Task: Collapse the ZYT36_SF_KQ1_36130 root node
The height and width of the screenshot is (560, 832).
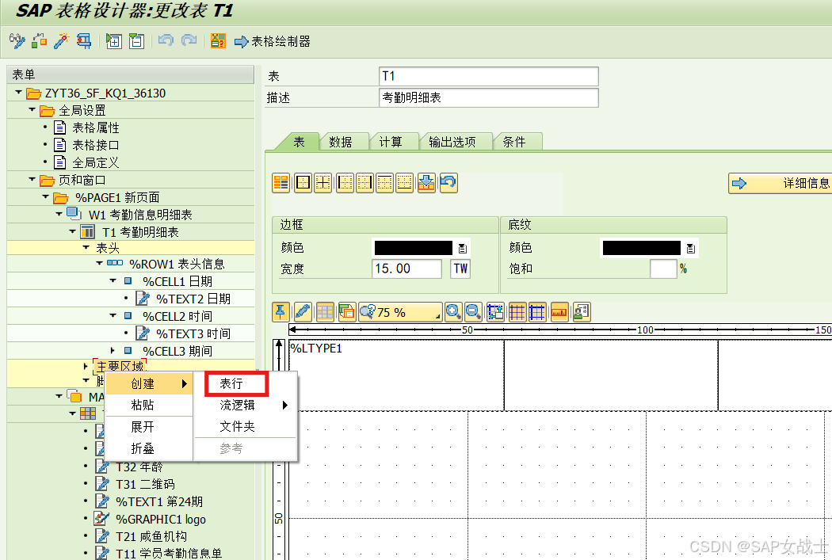Action: click(x=18, y=92)
